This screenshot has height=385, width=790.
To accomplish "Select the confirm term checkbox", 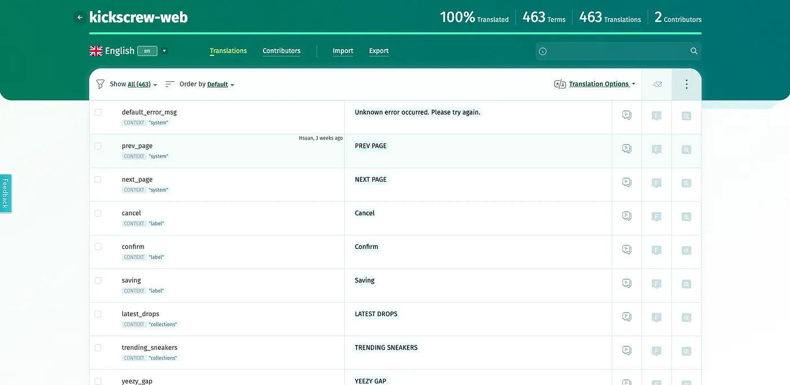I will 98,247.
